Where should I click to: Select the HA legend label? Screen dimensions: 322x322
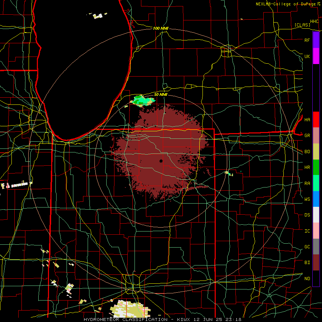click(307, 120)
